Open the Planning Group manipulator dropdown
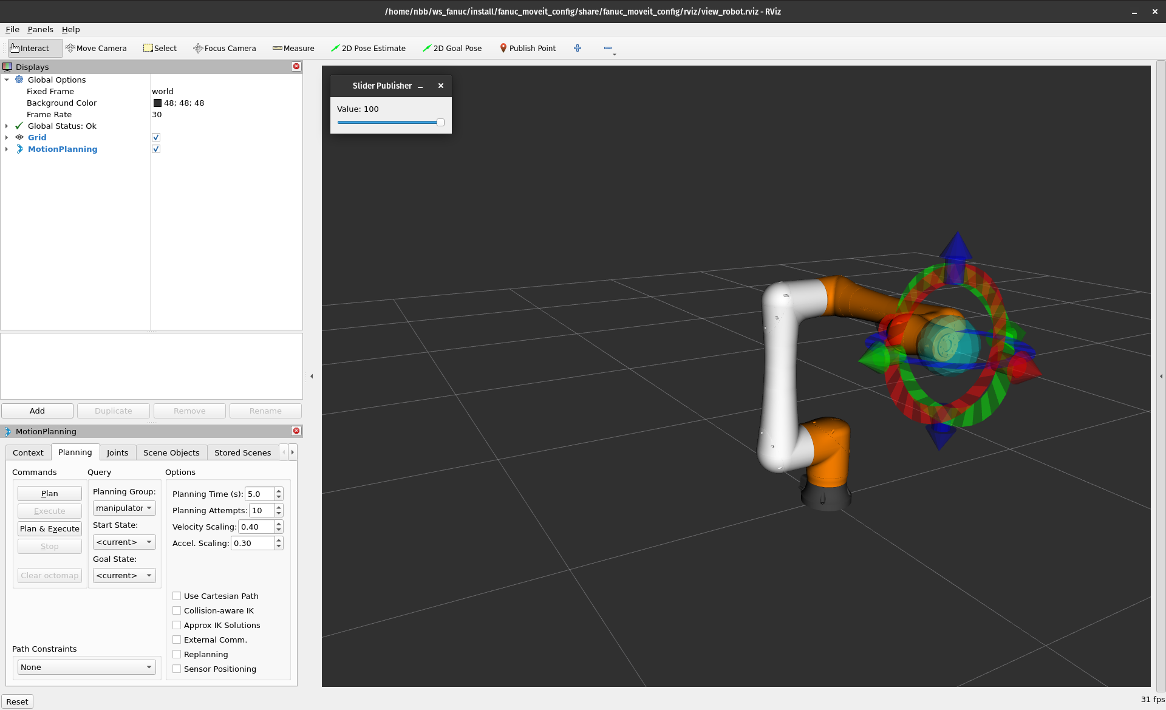Screen dimensions: 1166x710 [x=124, y=508]
